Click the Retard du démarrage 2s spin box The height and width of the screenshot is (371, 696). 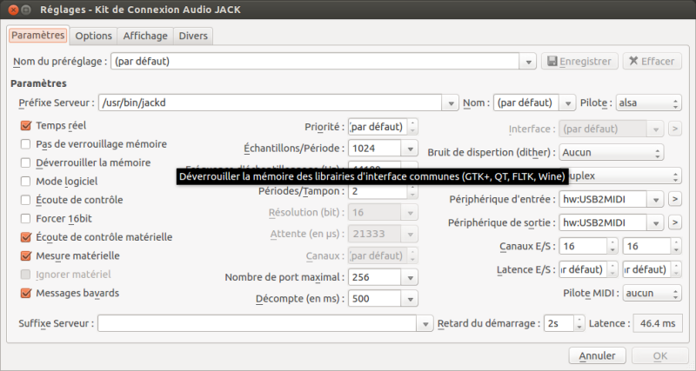[x=564, y=323]
